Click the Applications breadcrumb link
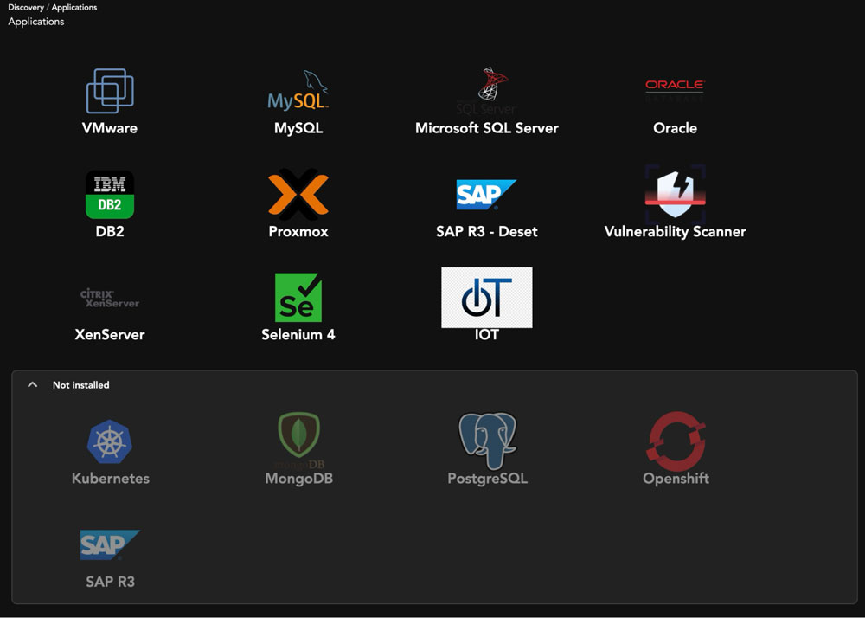The height and width of the screenshot is (618, 865). click(x=74, y=7)
